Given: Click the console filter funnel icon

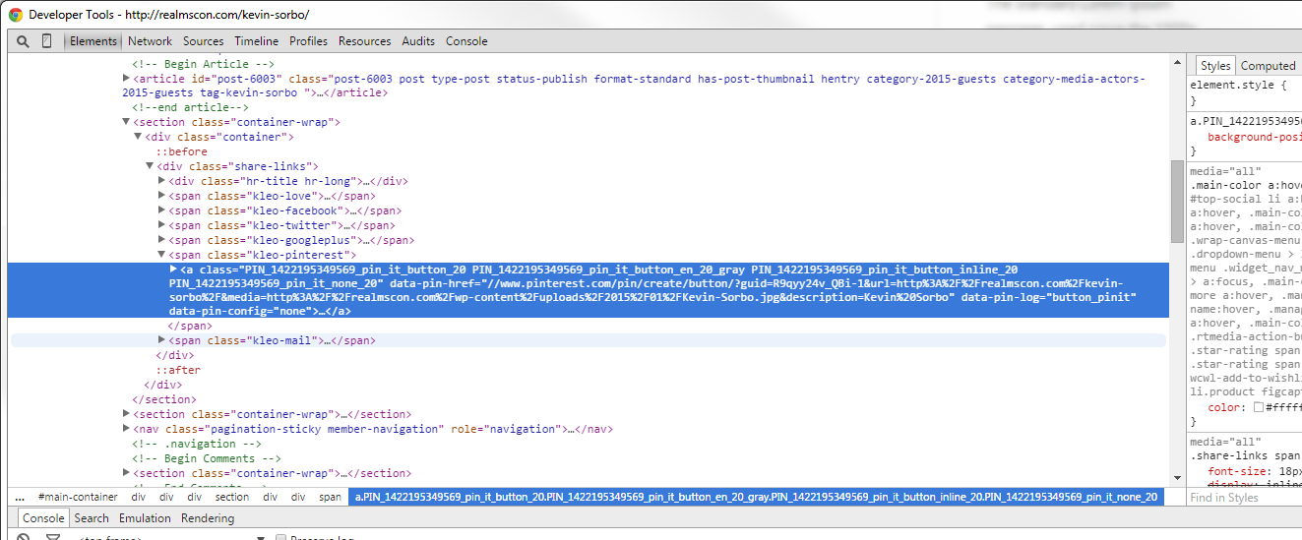Looking at the screenshot, I should 53,537.
